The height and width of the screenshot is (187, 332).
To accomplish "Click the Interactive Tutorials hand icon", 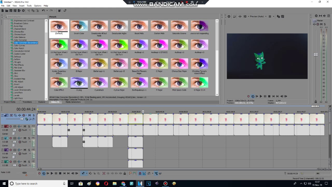I will (59, 10).
